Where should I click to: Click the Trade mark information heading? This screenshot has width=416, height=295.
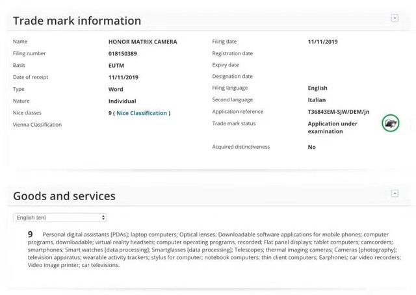pyautogui.click(x=77, y=21)
